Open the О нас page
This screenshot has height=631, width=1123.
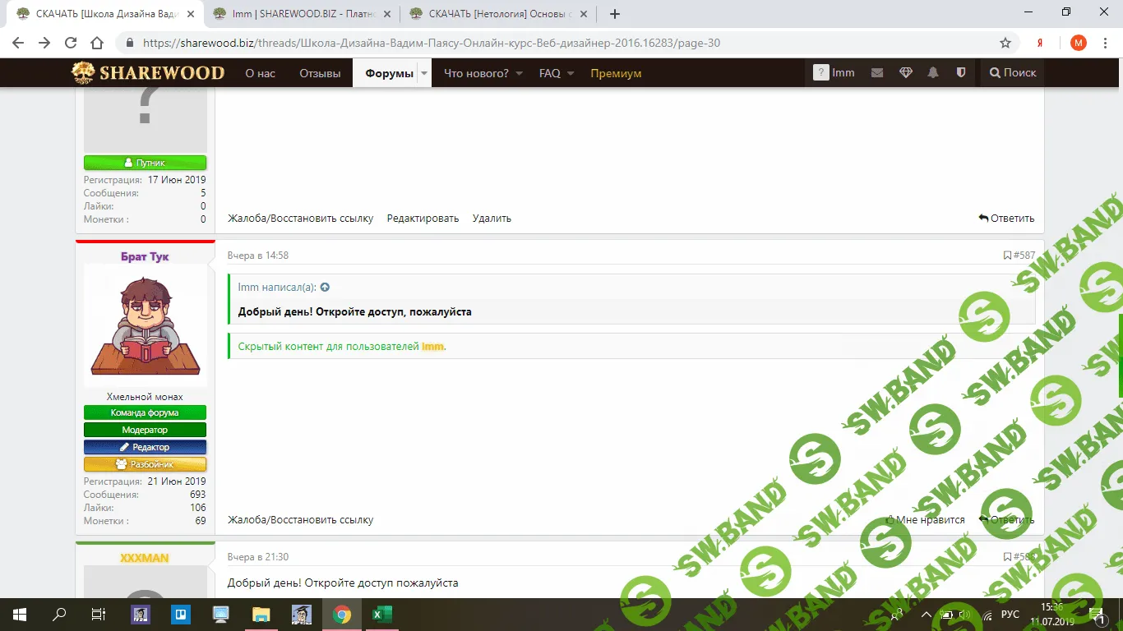pyautogui.click(x=260, y=73)
